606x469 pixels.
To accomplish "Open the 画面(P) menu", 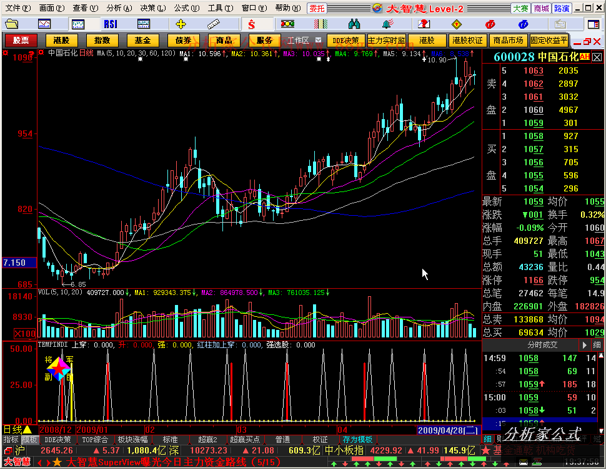I will [52, 8].
